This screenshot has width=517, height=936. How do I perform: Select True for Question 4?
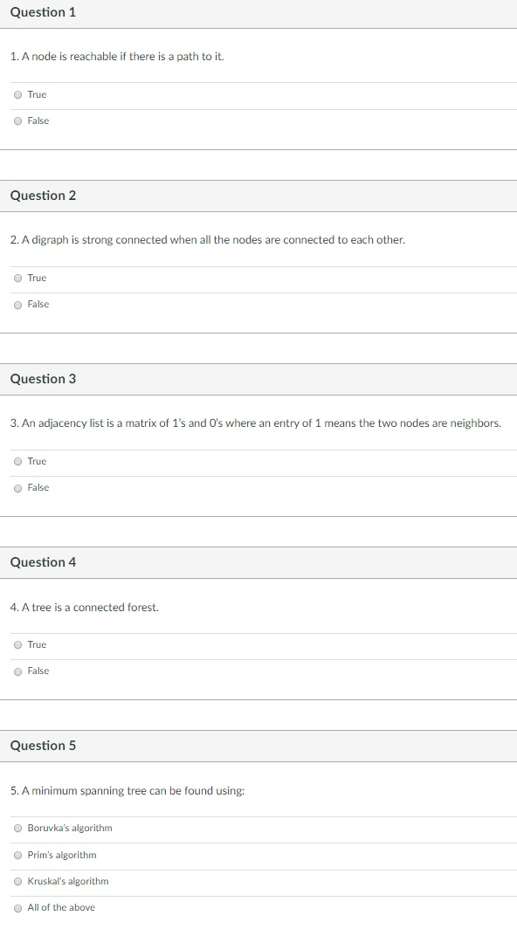[17, 644]
